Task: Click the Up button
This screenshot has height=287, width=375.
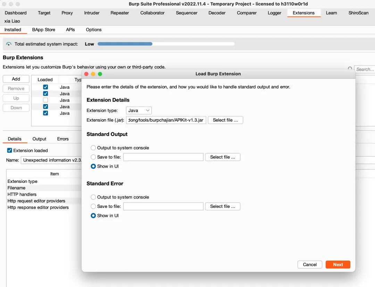Action: coord(16,98)
